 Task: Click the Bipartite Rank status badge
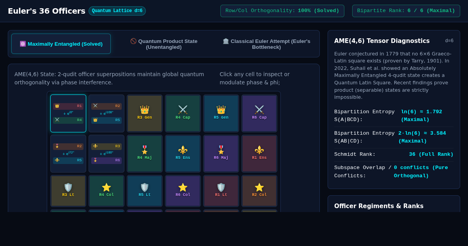pos(406,11)
